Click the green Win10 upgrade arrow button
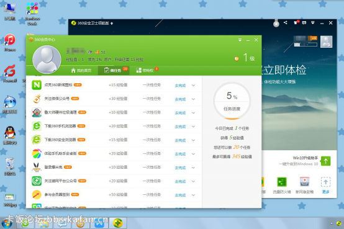The image size is (344, 229). 325,161
